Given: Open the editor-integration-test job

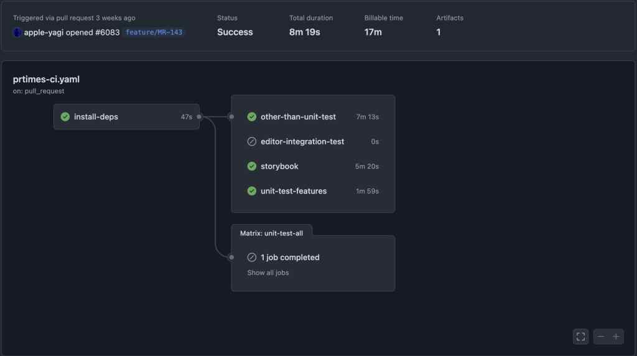Looking at the screenshot, I should (302, 141).
